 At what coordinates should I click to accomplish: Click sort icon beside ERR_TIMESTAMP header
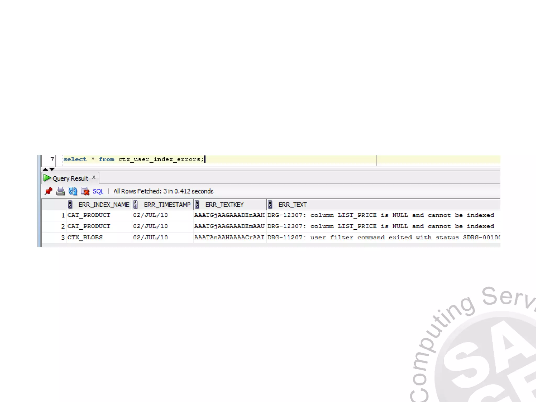click(x=136, y=204)
